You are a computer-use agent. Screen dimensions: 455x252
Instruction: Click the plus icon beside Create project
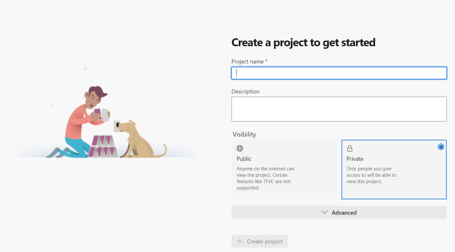[240, 241]
